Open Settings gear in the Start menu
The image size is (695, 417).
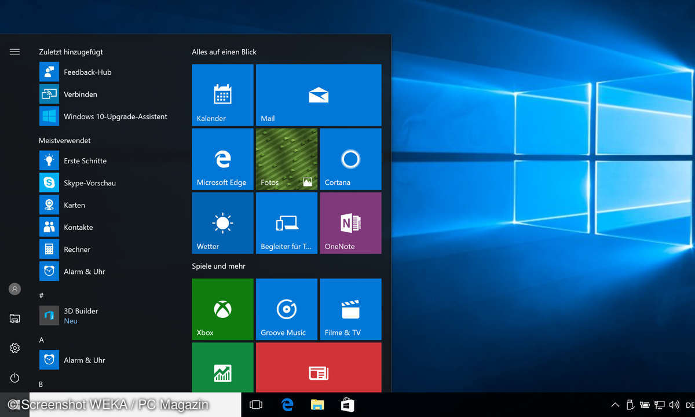pos(15,348)
